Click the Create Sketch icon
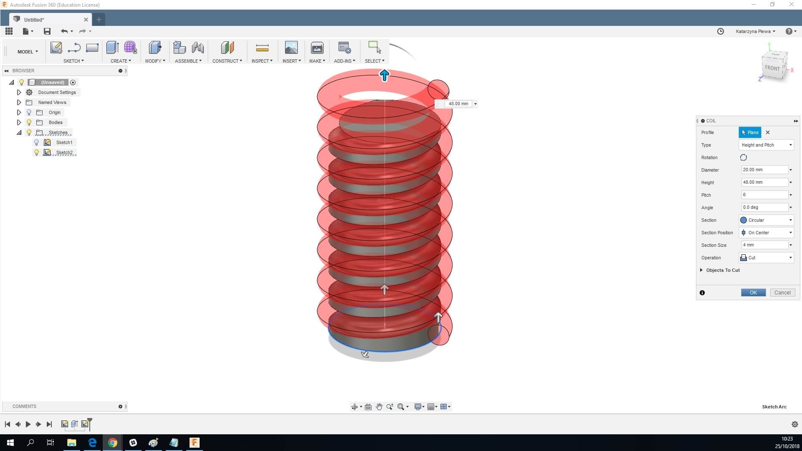The height and width of the screenshot is (451, 802). [56, 48]
